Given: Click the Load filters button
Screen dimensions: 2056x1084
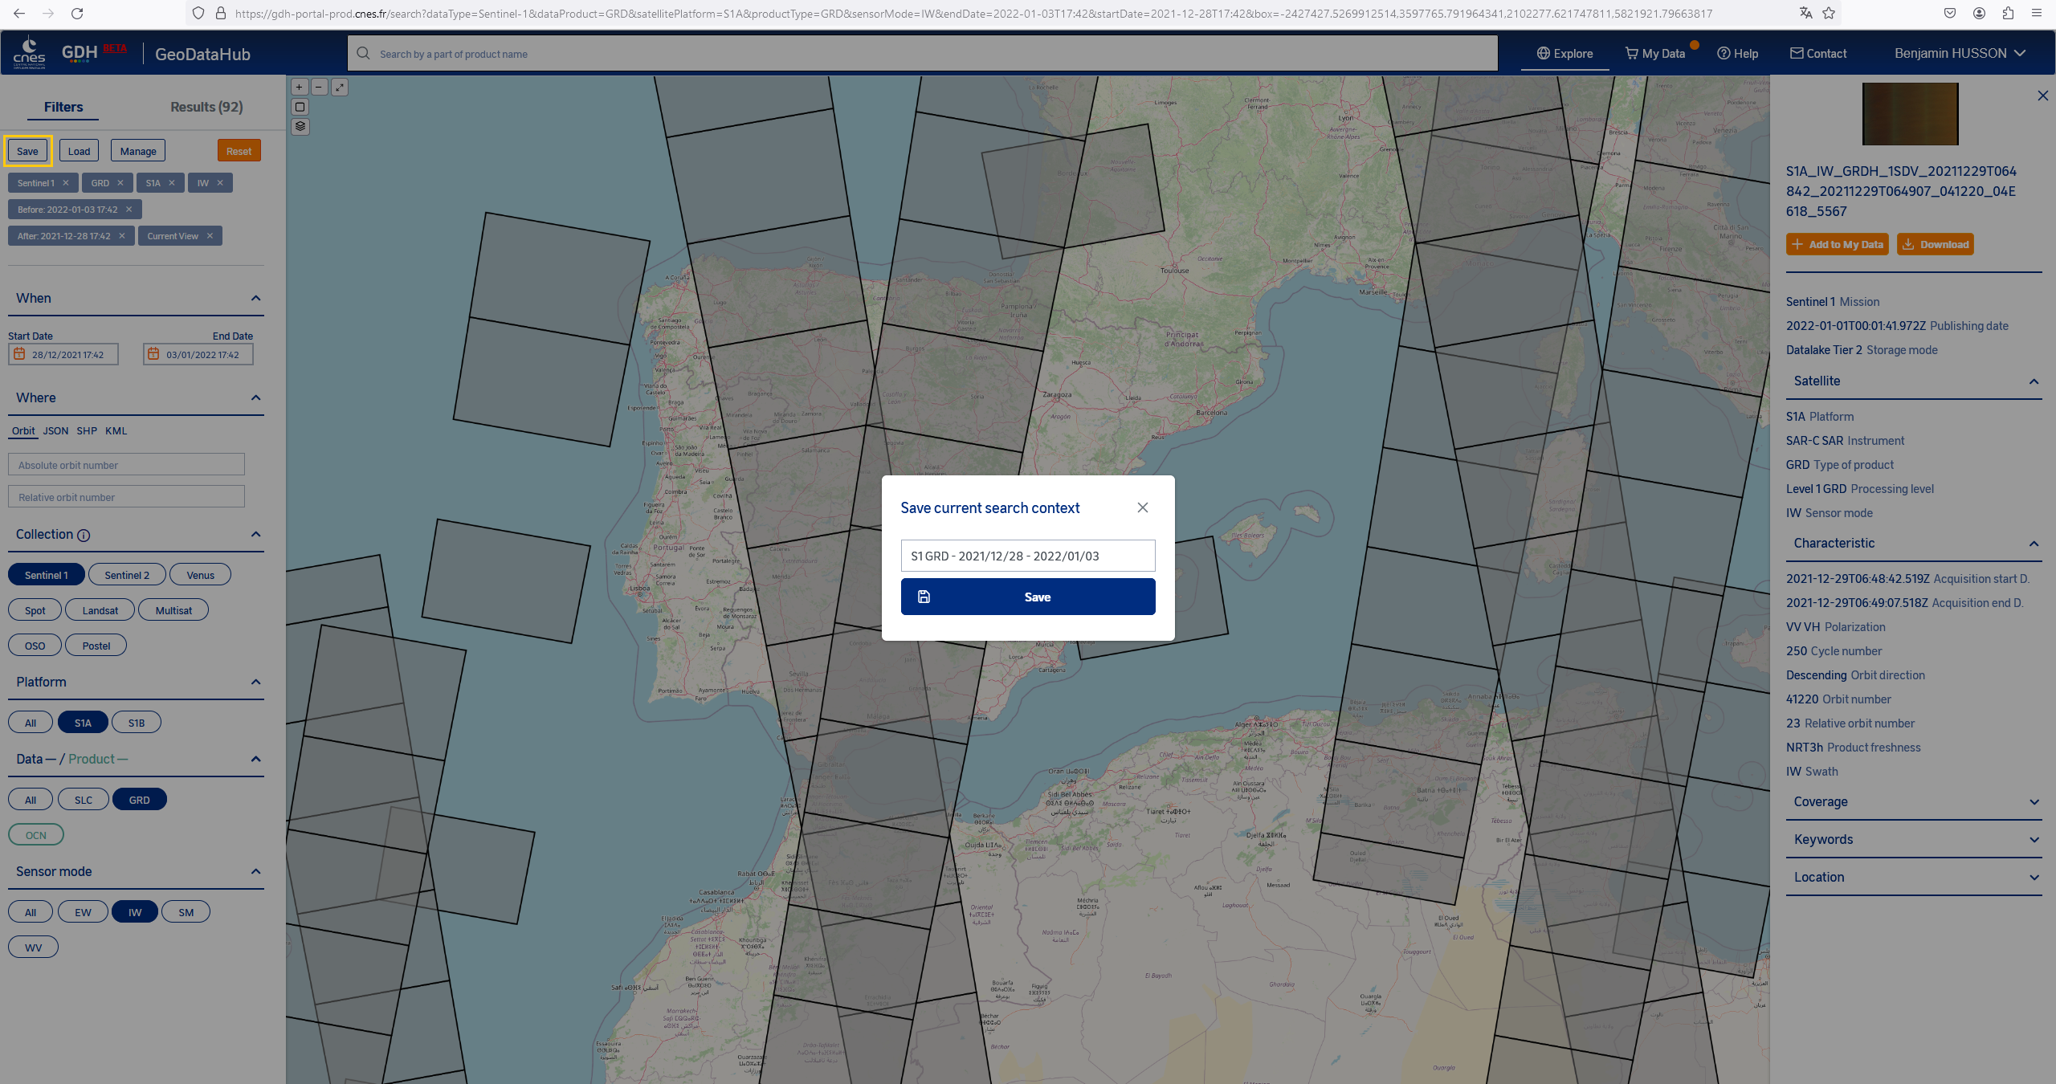Looking at the screenshot, I should pos(79,151).
